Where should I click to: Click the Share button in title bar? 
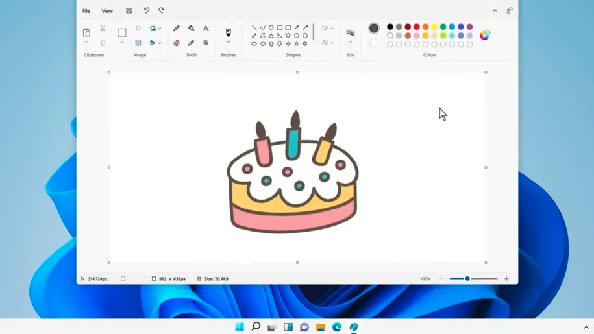point(510,10)
